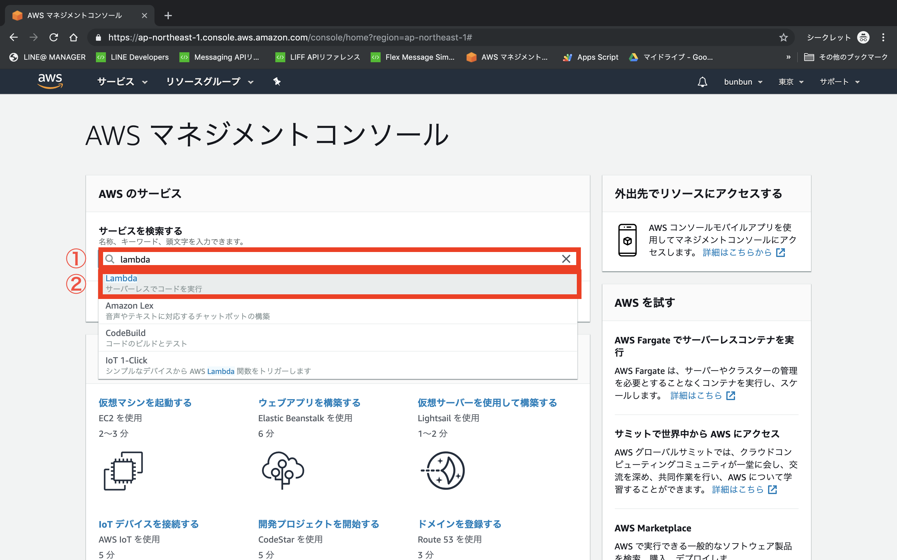
Task: Click 開発プロジェクトを開始する link
Action: (x=319, y=524)
